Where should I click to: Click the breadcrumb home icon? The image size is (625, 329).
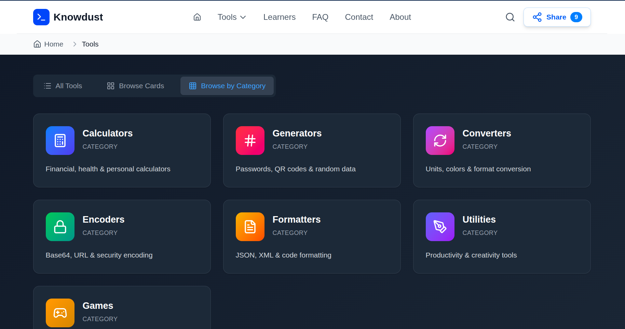point(37,44)
